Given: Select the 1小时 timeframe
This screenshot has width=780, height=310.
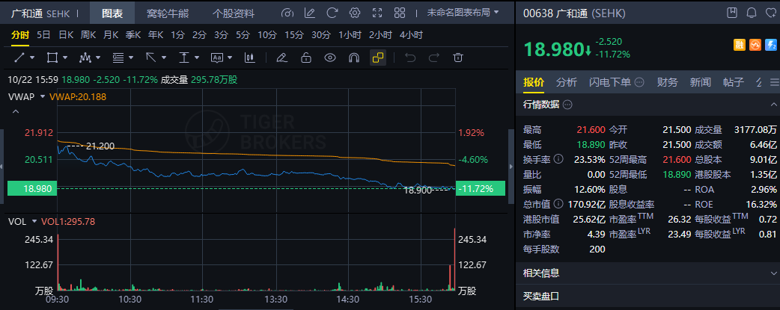Looking at the screenshot, I should pos(350,35).
